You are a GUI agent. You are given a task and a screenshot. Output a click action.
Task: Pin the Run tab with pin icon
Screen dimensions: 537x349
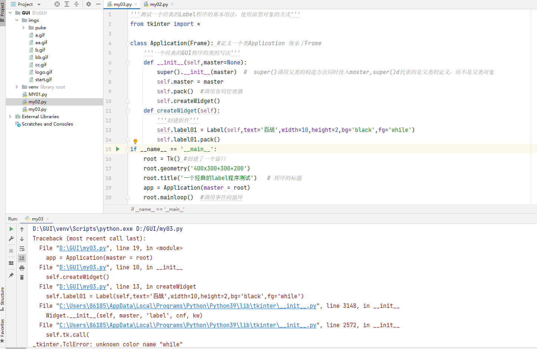pos(11,275)
